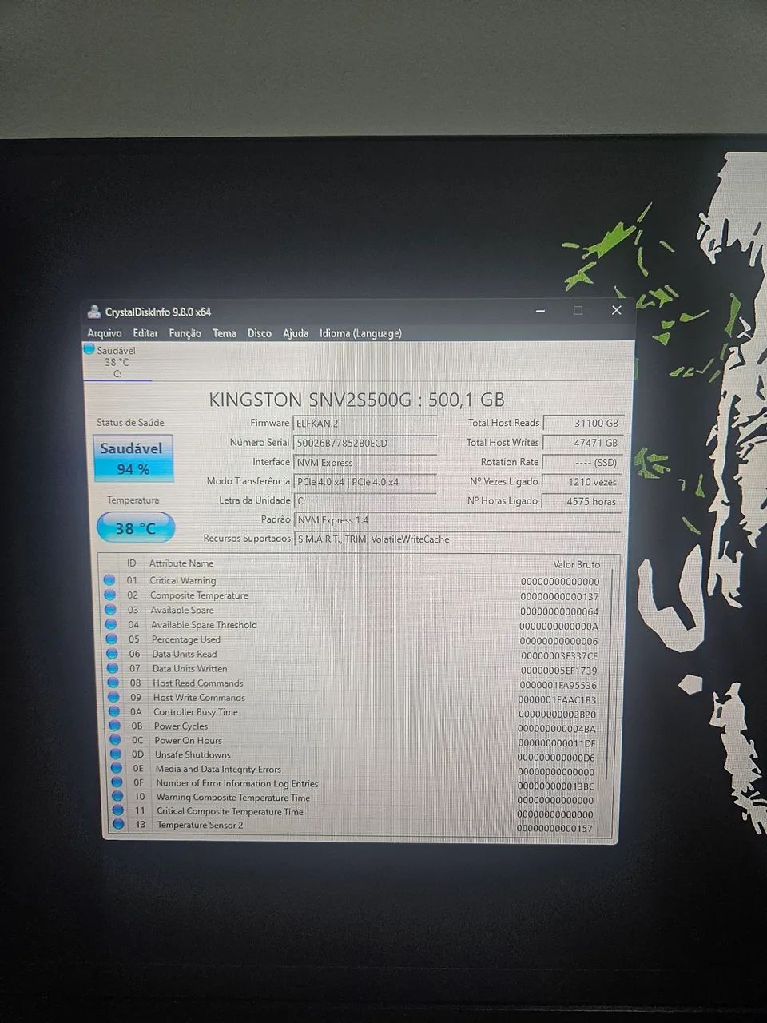This screenshot has width=767, height=1023.
Task: Open the Ajuda menu
Action: coord(296,333)
